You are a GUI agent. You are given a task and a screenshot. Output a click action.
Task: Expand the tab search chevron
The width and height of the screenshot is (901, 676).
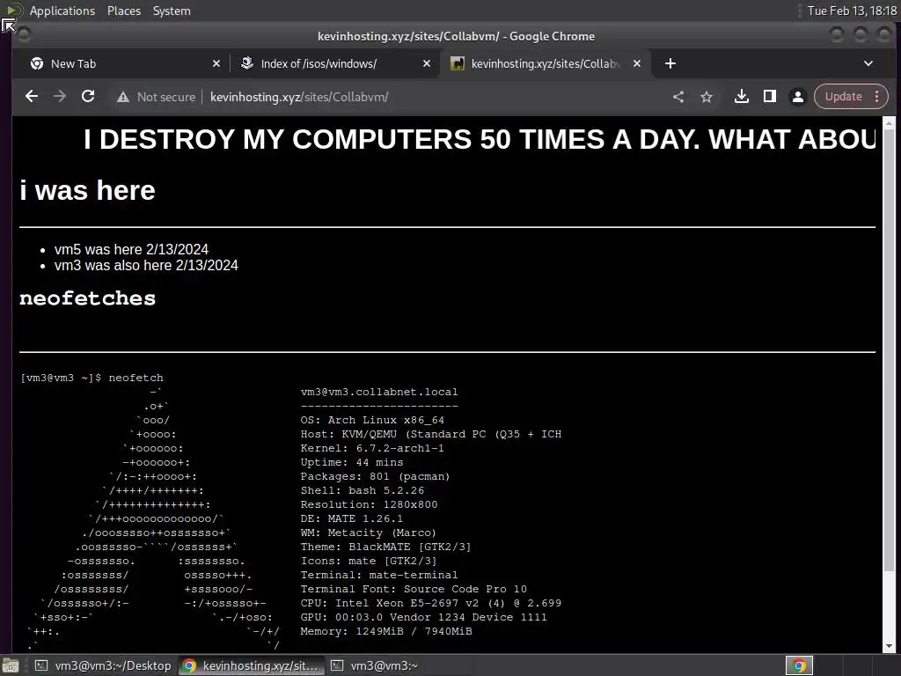coord(868,63)
